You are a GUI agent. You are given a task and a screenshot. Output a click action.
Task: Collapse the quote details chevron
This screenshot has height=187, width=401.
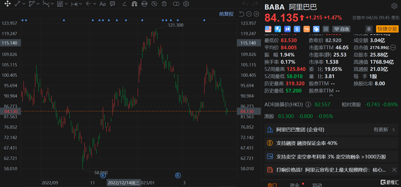(331, 95)
